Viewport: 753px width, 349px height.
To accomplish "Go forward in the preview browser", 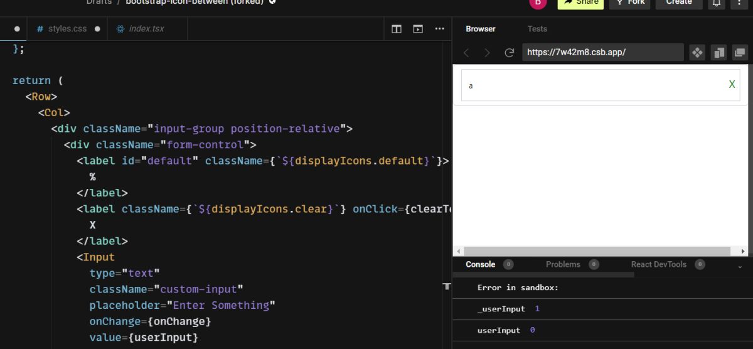I will [488, 53].
